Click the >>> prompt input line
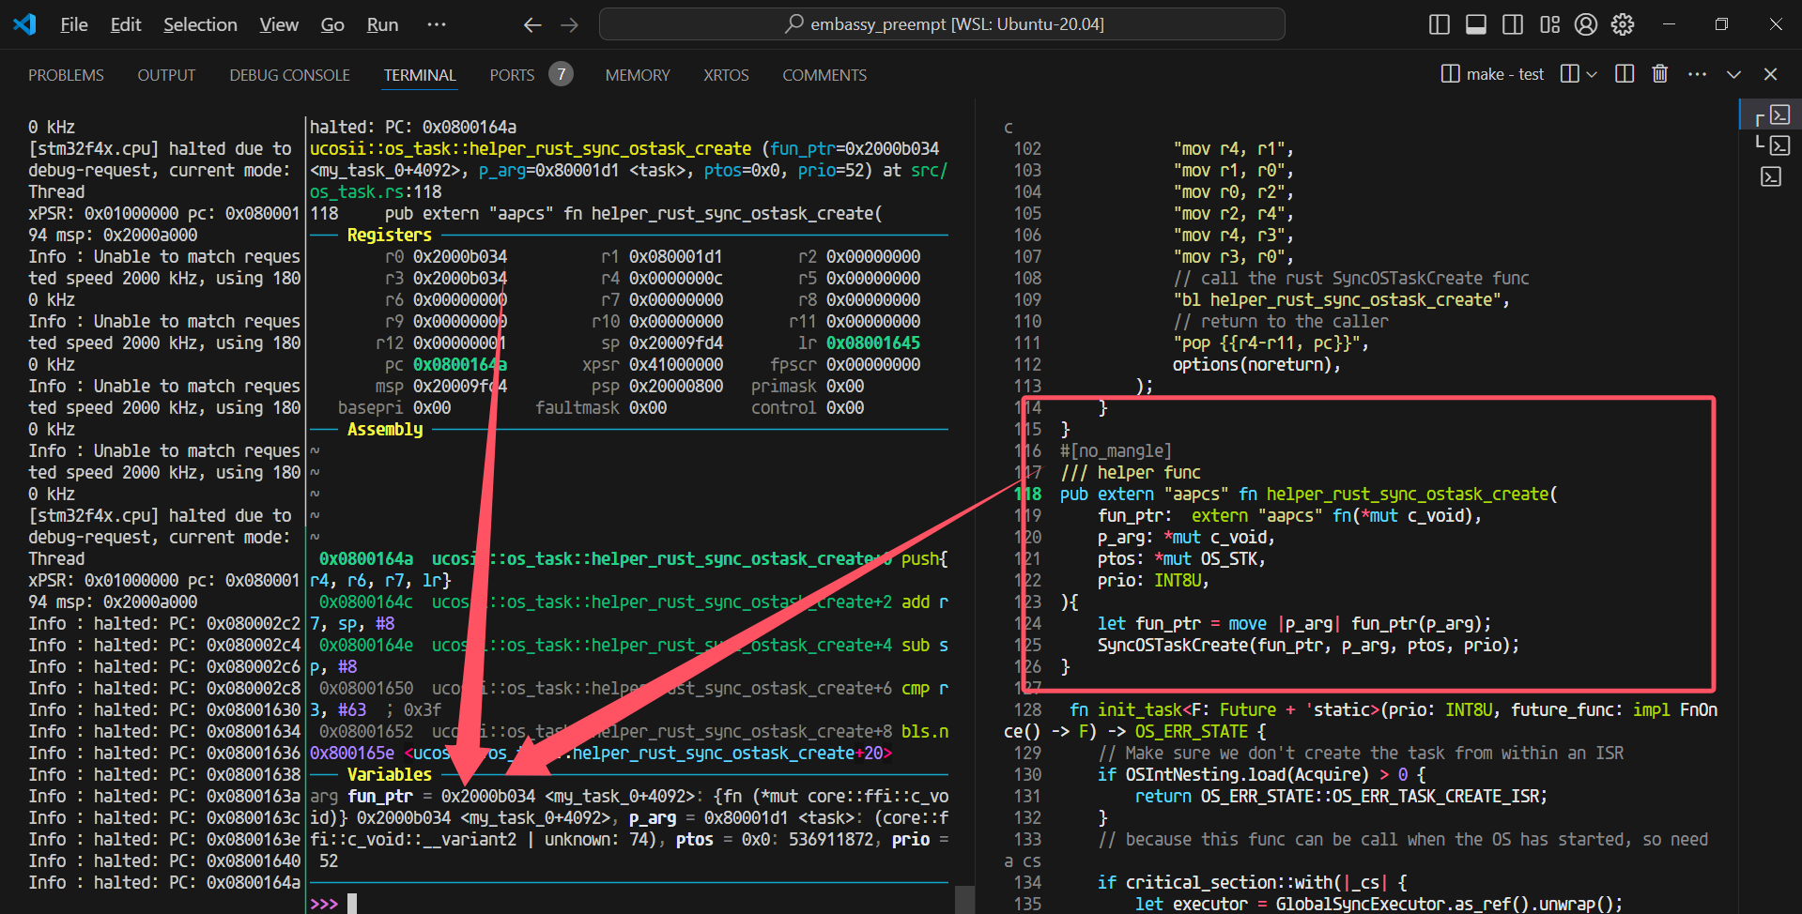 629,903
